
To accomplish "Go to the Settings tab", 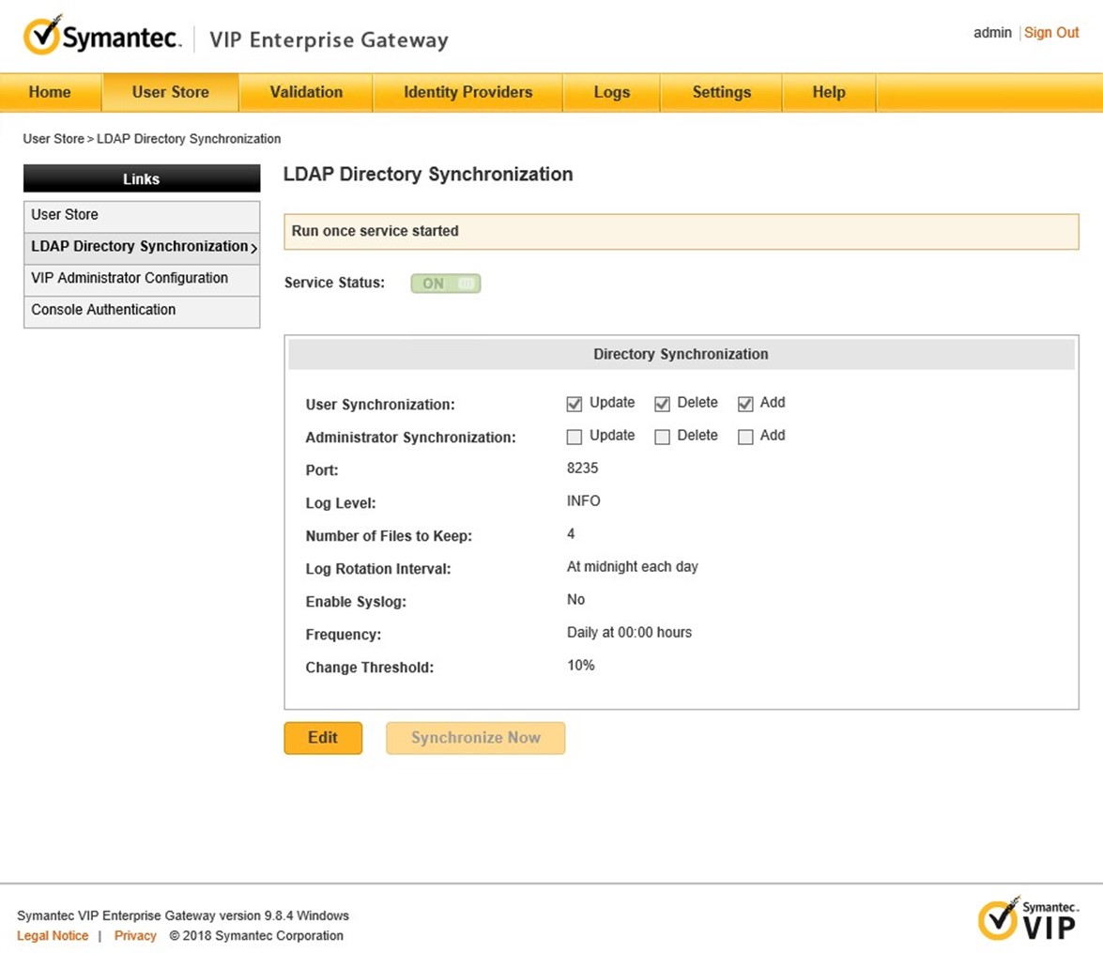I will tap(721, 92).
